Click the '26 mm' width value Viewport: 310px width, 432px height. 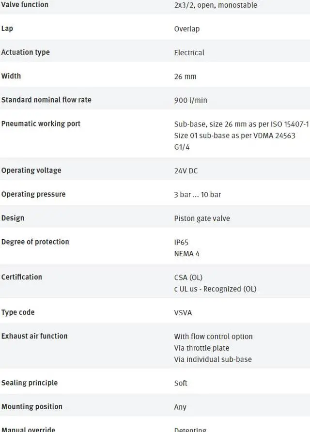pyautogui.click(x=185, y=77)
